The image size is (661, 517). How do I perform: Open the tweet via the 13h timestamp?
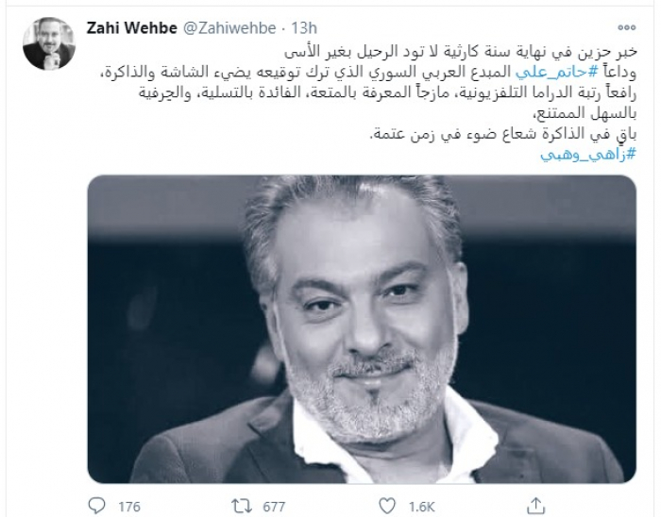304,28
